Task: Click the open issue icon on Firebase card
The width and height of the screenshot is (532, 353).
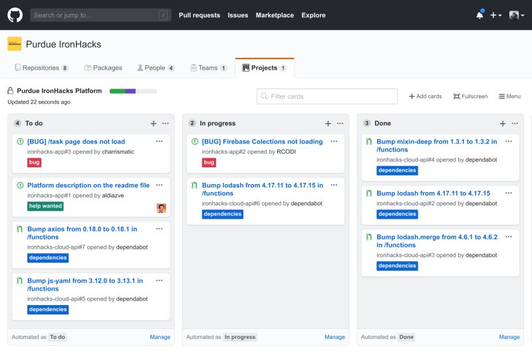Action: click(x=195, y=142)
